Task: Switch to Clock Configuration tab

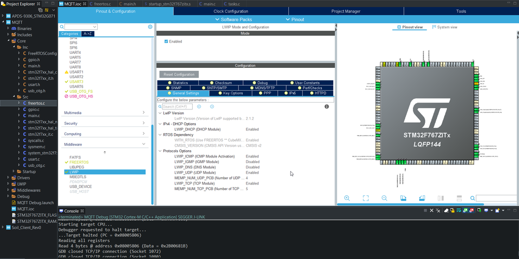Action: coord(231,11)
